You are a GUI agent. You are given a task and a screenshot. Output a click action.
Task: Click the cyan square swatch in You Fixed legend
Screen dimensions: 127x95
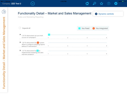tap(79, 28)
